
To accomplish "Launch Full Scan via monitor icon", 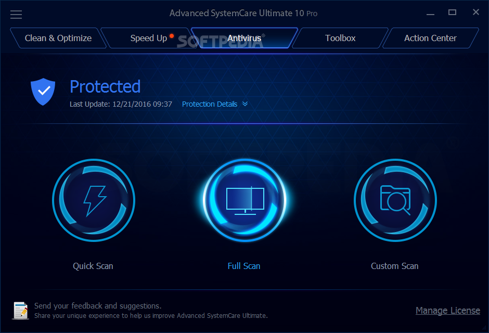I will pyautogui.click(x=245, y=200).
